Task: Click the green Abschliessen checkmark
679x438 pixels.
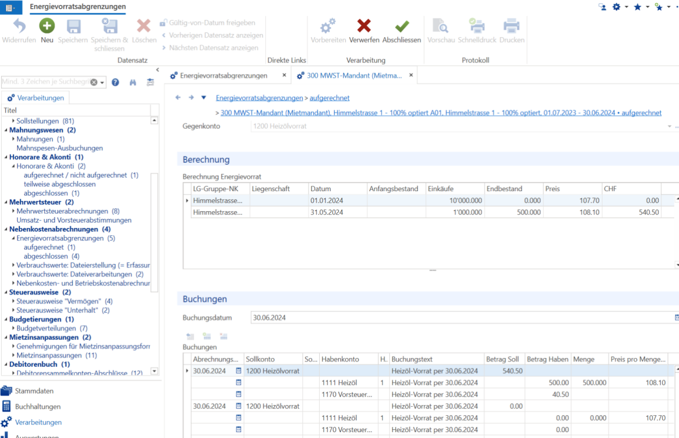Action: [402, 26]
